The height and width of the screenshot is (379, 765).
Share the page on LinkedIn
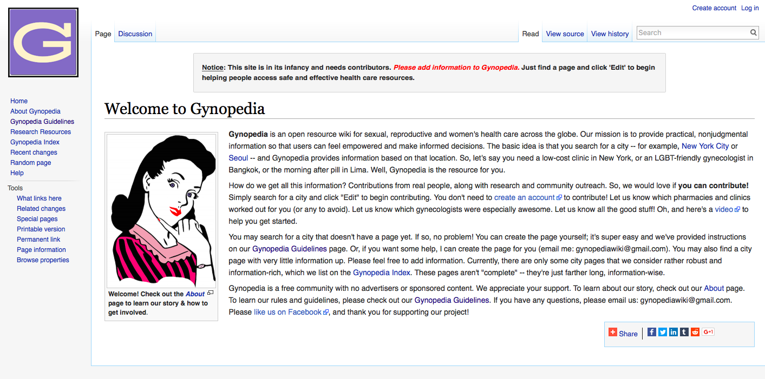[673, 332]
